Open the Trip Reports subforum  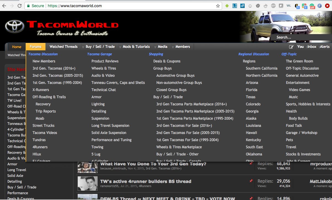coord(46,111)
